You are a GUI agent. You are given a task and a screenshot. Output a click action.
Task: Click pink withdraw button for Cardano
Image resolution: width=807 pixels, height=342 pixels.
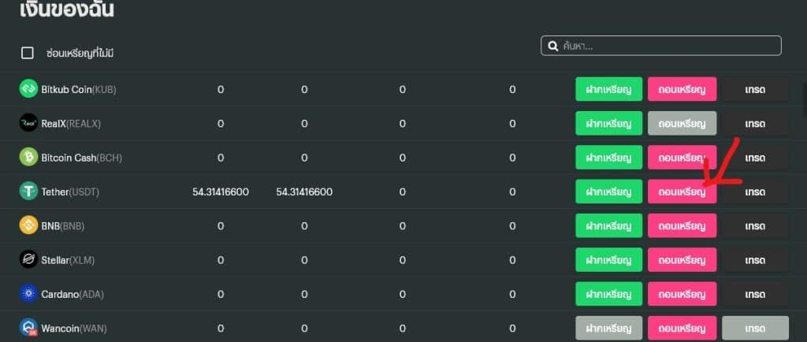coord(682,294)
